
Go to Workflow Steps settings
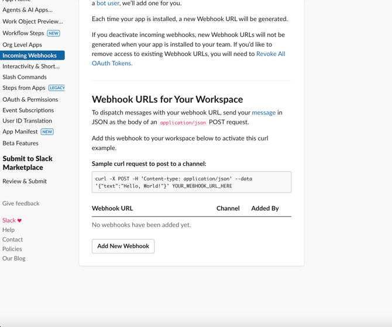click(x=23, y=33)
